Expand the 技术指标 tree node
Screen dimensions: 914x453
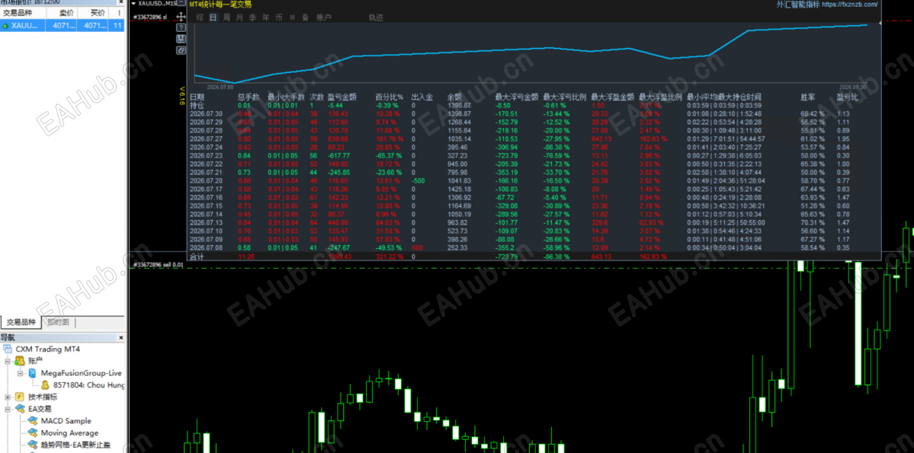tap(8, 397)
